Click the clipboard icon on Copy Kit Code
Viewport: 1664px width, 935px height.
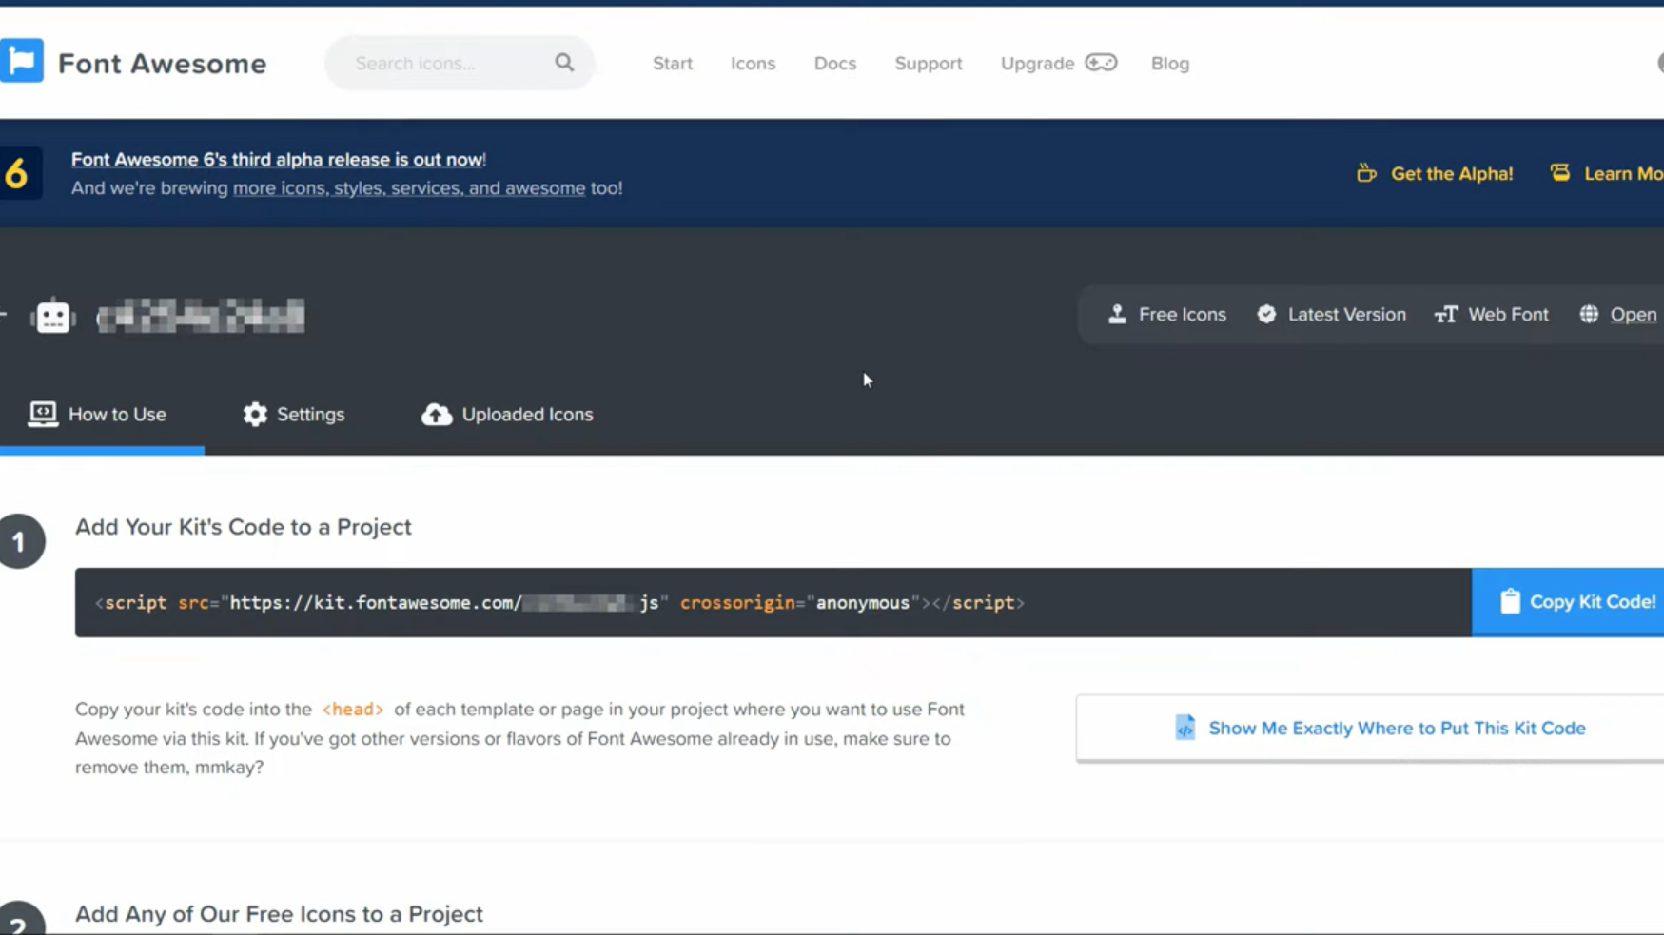click(1510, 601)
